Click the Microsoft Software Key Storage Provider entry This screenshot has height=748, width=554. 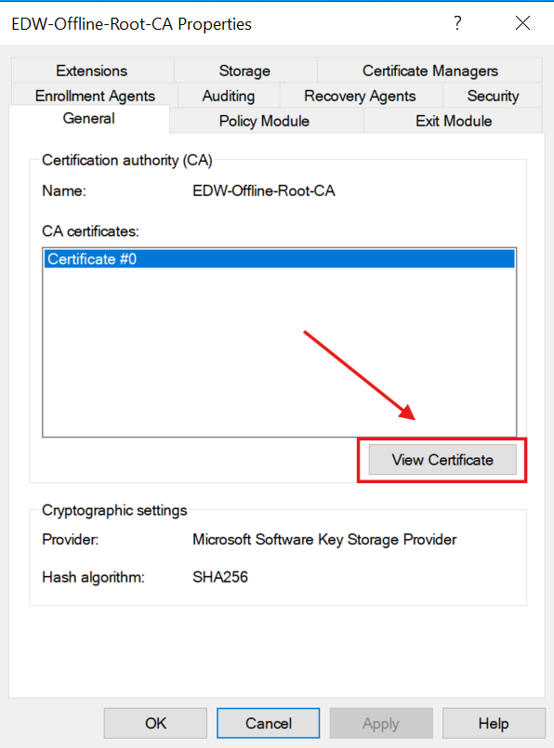click(x=324, y=539)
